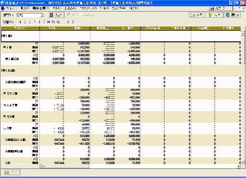This screenshot has width=246, height=178.
Task: Click the printer icon on the print button
Action: [192, 15]
